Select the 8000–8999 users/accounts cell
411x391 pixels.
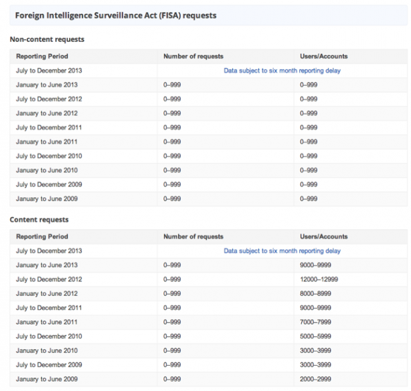coord(315,293)
